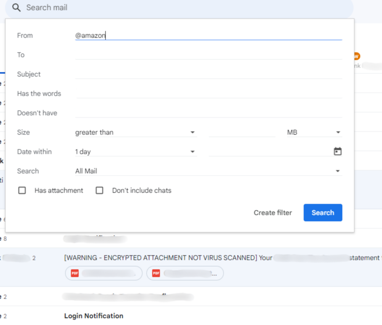
Task: Click the first PDF attachment chip
Action: click(x=104, y=273)
